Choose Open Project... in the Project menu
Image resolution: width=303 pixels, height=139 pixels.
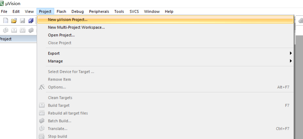(x=165, y=35)
